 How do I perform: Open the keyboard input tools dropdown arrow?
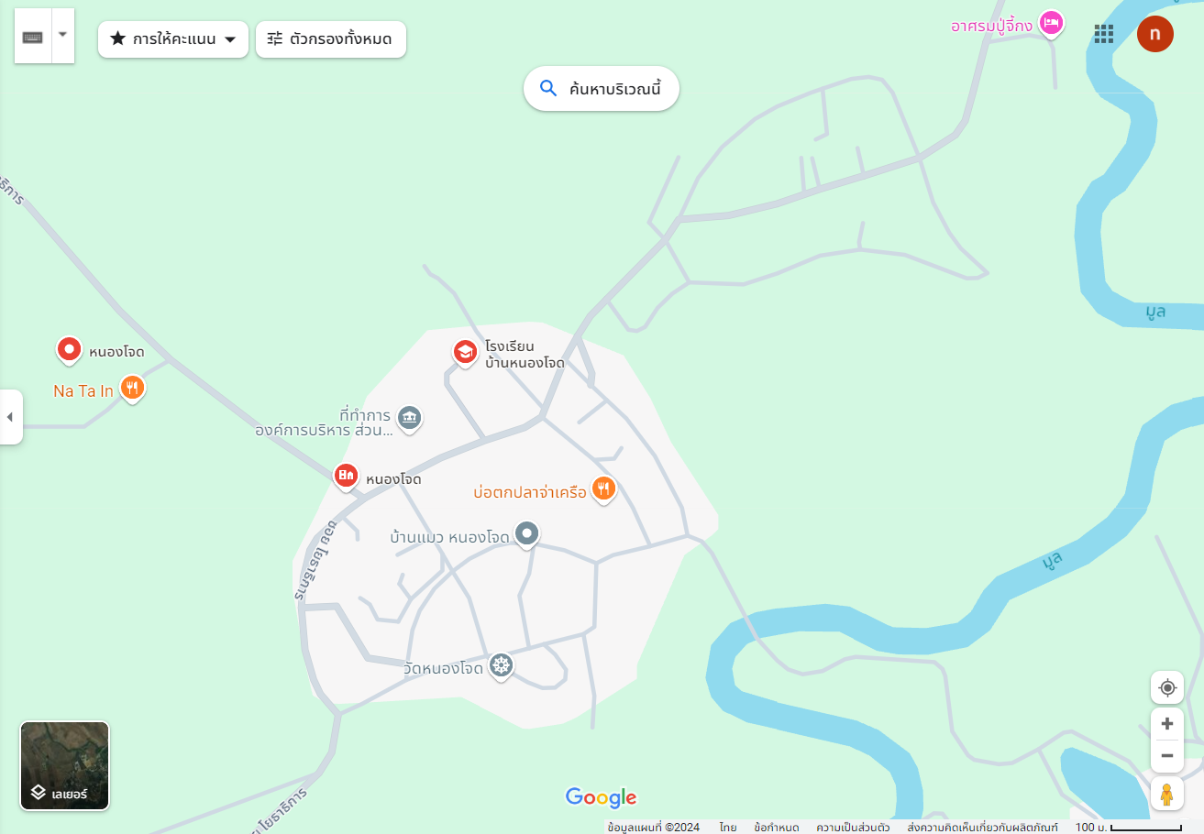click(x=63, y=35)
